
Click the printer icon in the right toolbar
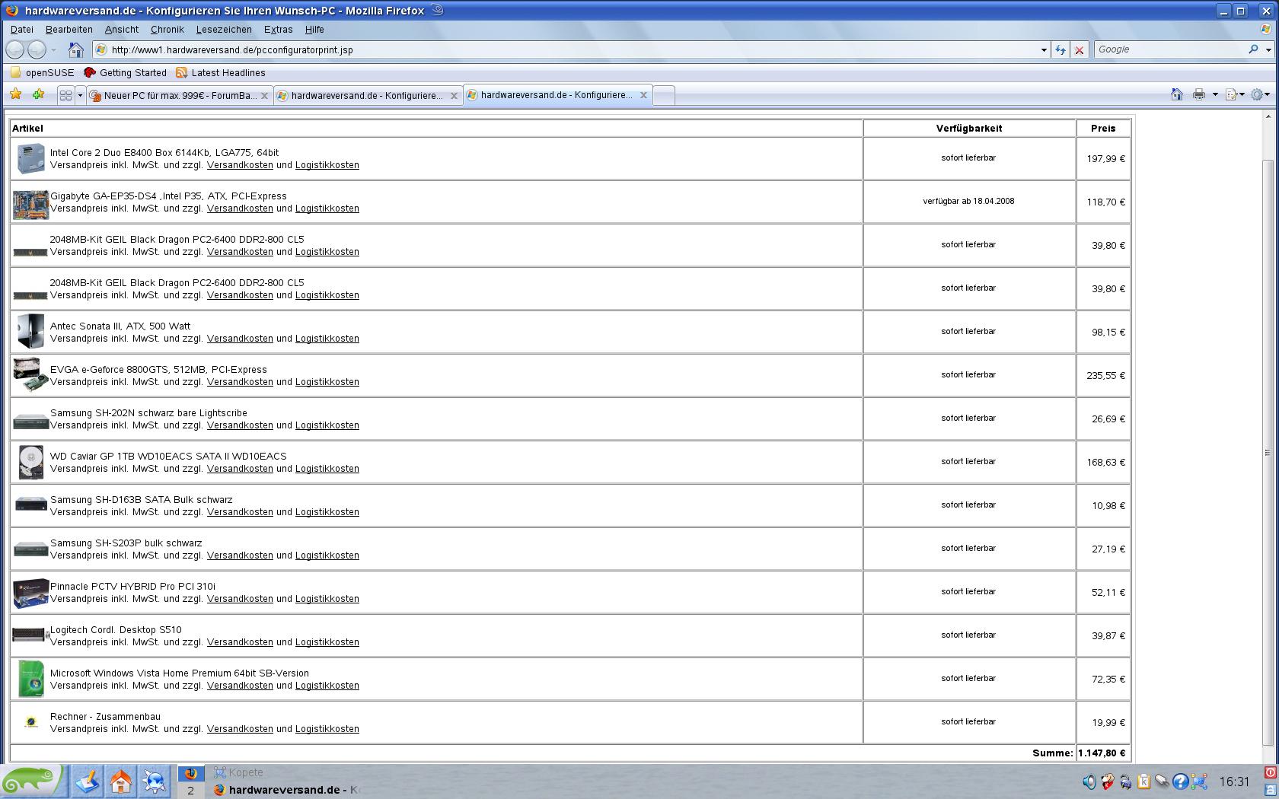click(1199, 94)
